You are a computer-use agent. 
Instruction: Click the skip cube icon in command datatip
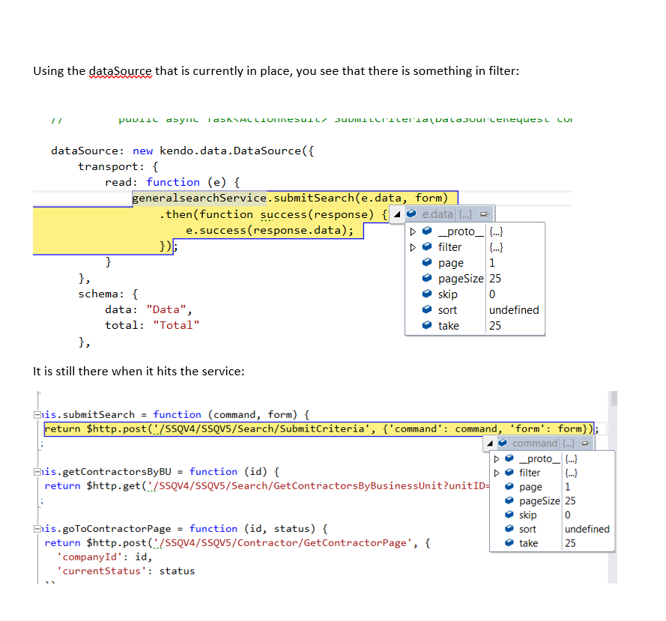509,515
